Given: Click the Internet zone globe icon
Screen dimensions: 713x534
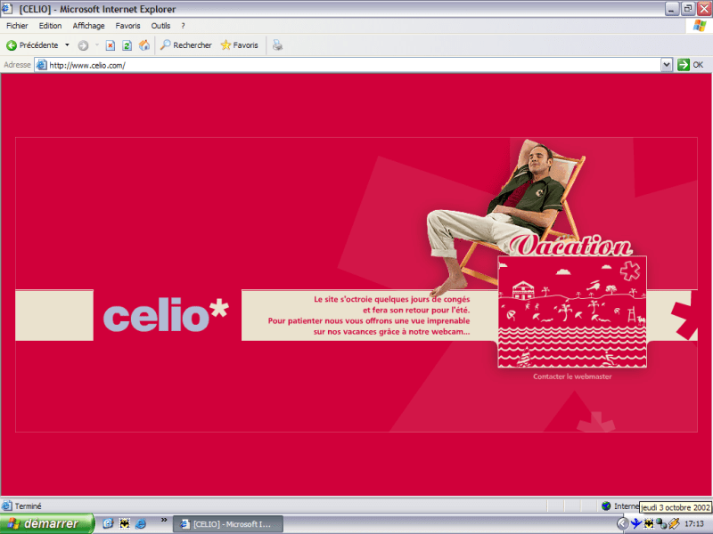Looking at the screenshot, I should pos(606,506).
